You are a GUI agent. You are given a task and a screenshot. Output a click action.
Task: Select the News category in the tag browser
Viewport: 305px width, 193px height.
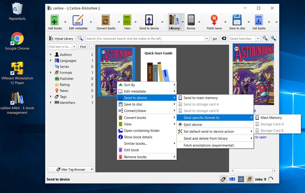pos(64,91)
